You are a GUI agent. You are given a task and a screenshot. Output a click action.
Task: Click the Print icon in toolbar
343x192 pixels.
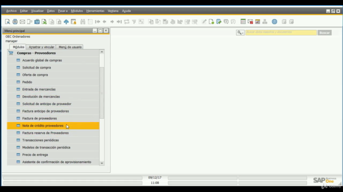point(15,21)
